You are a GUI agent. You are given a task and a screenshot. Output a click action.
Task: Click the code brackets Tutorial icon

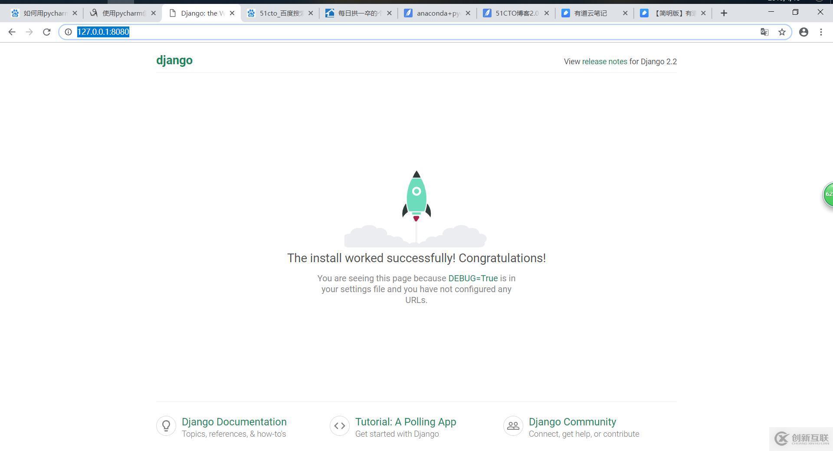(340, 426)
